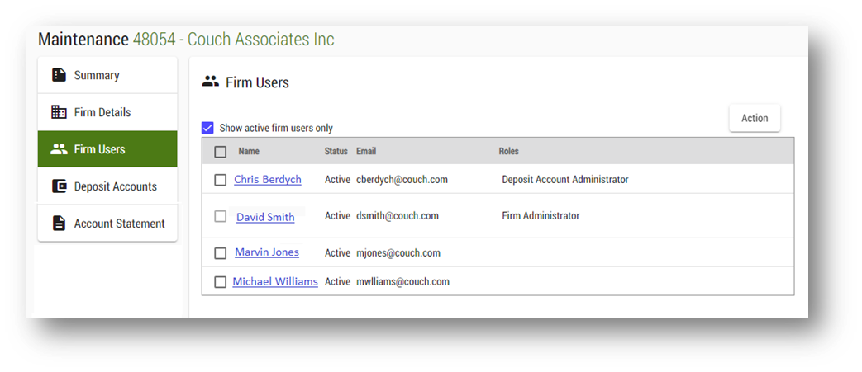Click the Name column header
This screenshot has width=862, height=372.
249,152
